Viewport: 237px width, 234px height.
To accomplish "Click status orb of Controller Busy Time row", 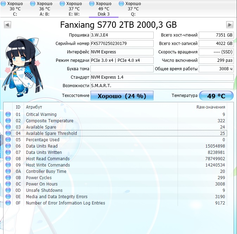I will click(x=8, y=171).
